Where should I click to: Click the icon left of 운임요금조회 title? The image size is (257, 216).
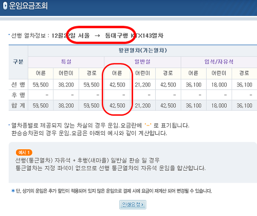coord(5,6)
